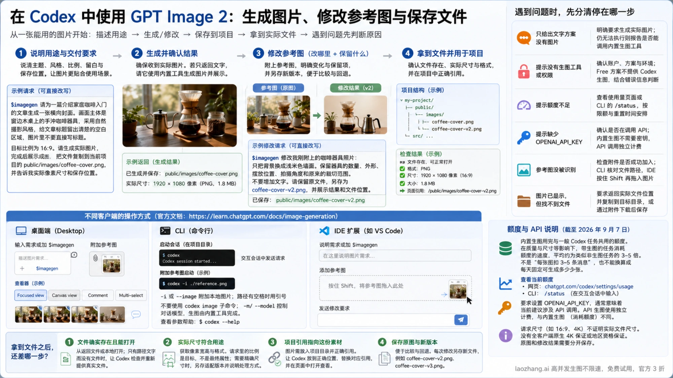
Task: Click the terminal icon beside CLI (命令行)
Action: [165, 231]
